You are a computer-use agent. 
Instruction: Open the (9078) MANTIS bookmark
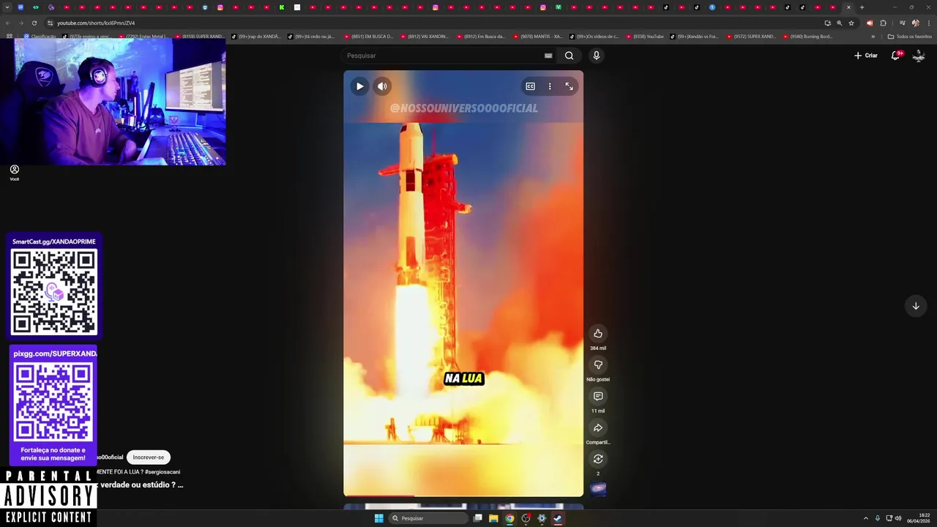(538, 37)
